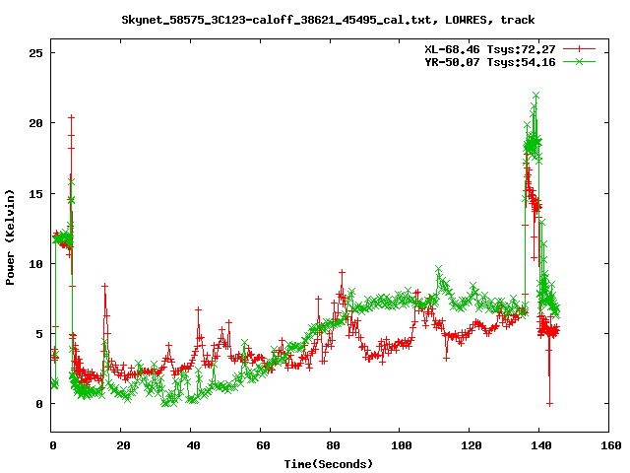Click x-axis tick label 100

(x=402, y=445)
